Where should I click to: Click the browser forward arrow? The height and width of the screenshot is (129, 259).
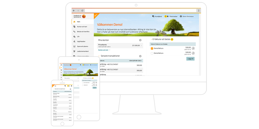click(78, 11)
